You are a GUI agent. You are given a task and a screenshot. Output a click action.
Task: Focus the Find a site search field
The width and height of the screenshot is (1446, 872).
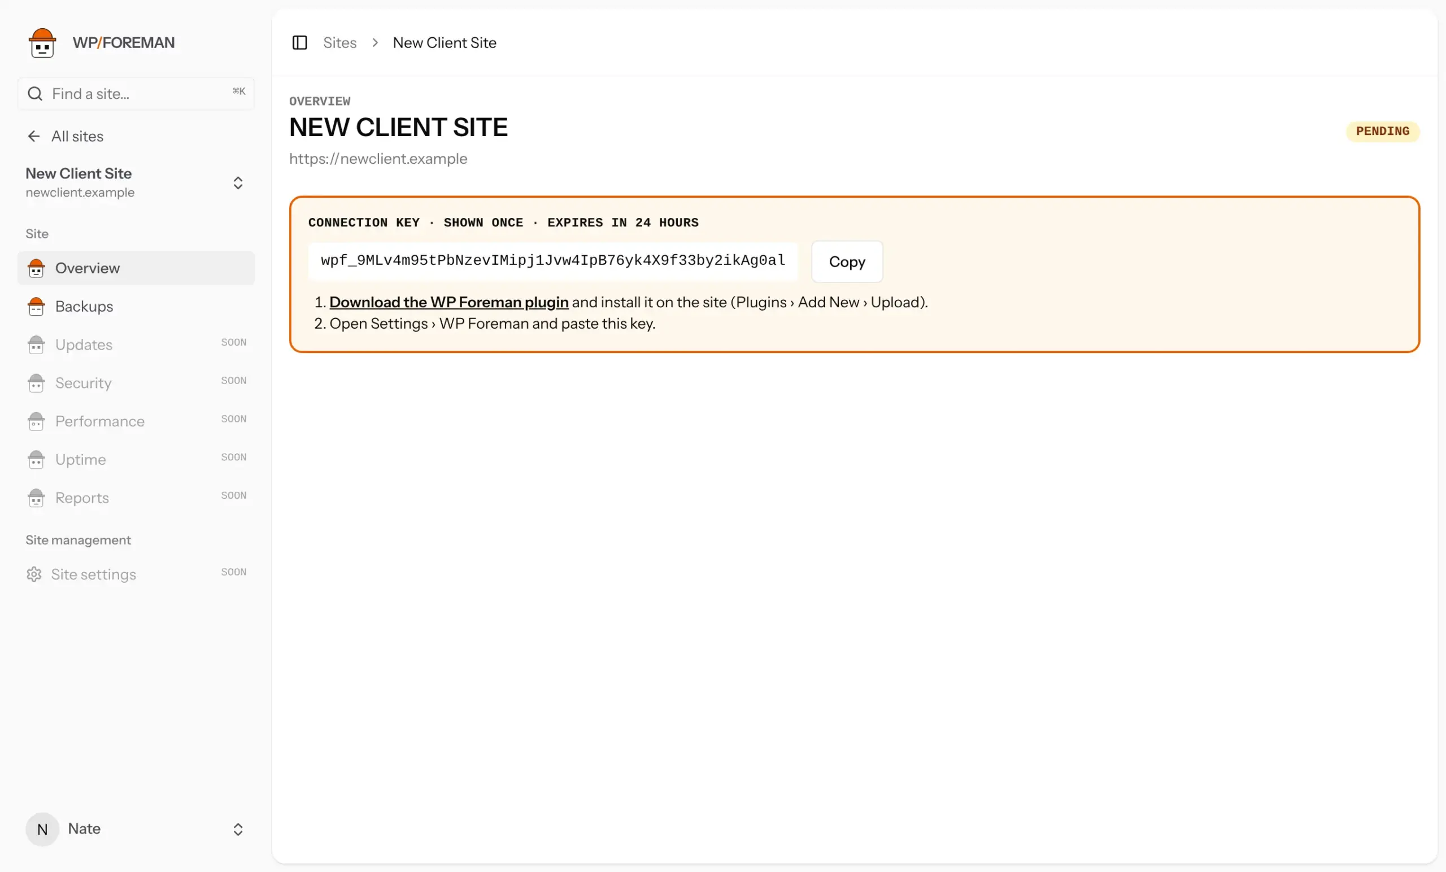[x=136, y=94]
